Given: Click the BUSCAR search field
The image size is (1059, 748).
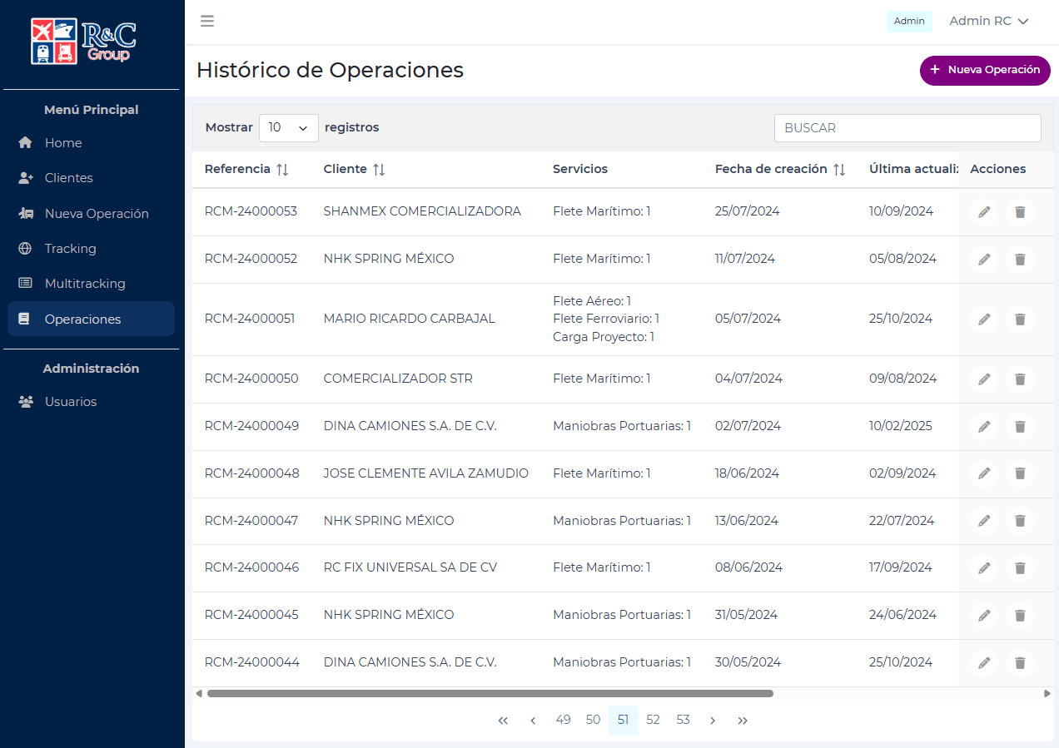Looking at the screenshot, I should [907, 128].
